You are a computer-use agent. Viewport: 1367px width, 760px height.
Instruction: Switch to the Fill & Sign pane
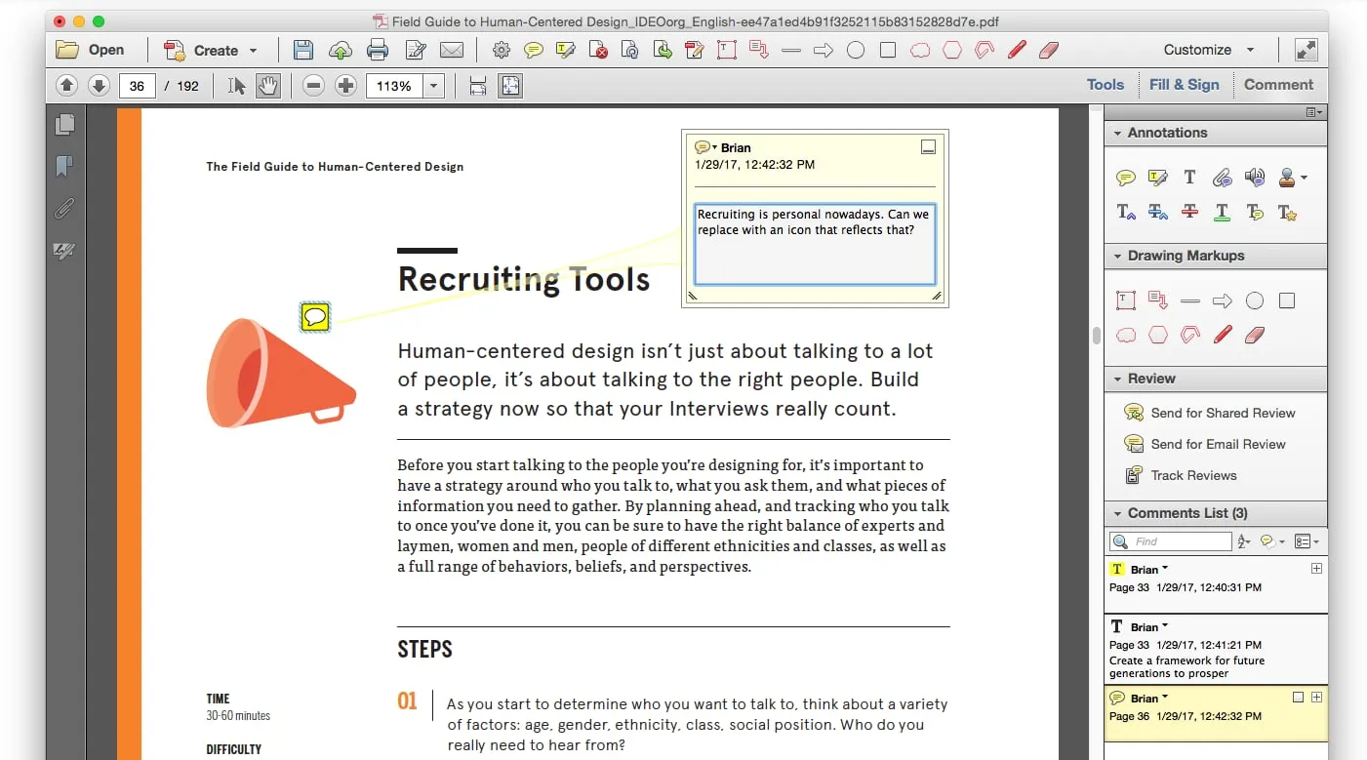[1185, 85]
